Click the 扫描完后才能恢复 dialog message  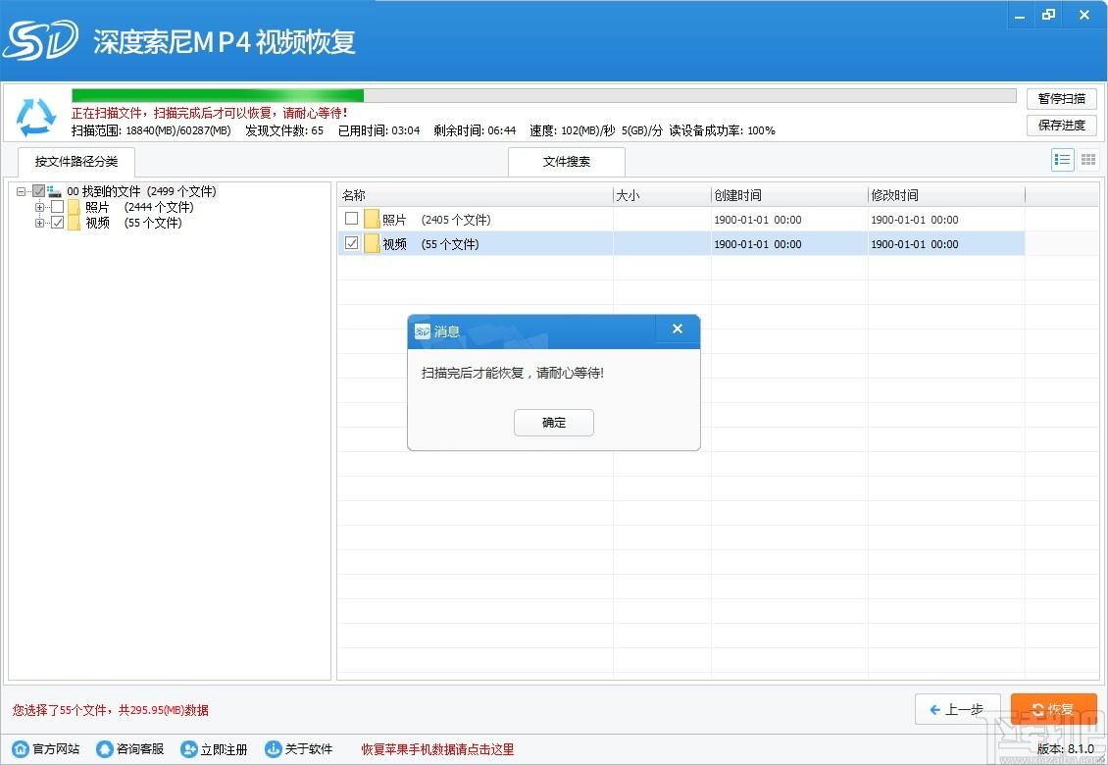pyautogui.click(x=512, y=373)
